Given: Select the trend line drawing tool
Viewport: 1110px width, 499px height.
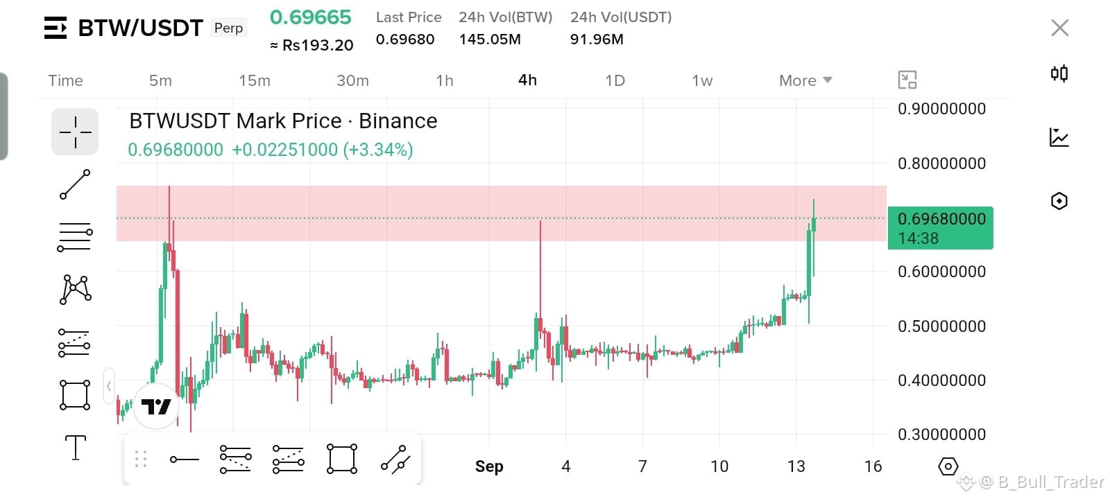Looking at the screenshot, I should (75, 184).
